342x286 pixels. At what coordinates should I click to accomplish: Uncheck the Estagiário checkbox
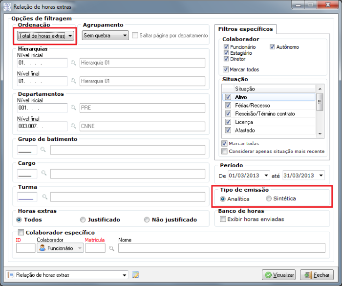click(226, 53)
